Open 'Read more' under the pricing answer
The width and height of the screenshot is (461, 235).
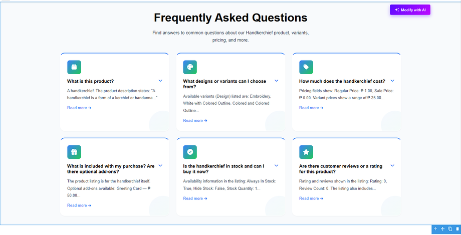(x=311, y=108)
